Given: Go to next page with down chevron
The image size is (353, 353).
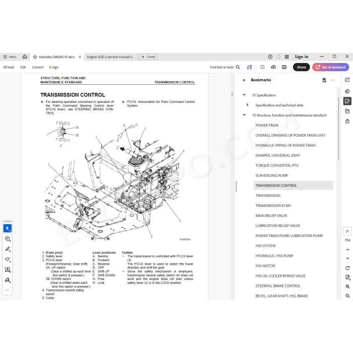Looking at the screenshot, I should pyautogui.click(x=347, y=258).
